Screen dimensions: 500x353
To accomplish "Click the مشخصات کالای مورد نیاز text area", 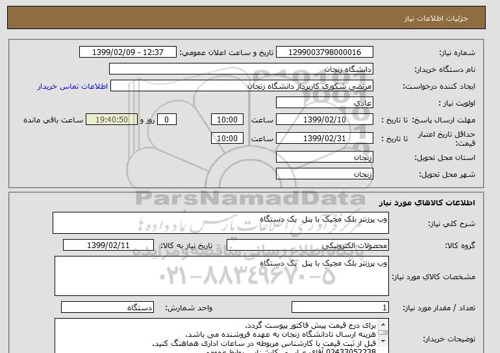I will coord(221,276).
